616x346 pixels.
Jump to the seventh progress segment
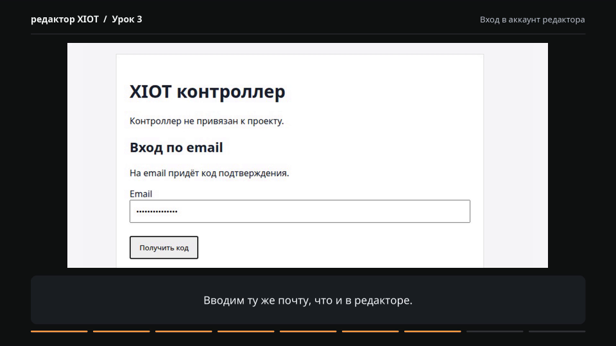tap(432, 331)
